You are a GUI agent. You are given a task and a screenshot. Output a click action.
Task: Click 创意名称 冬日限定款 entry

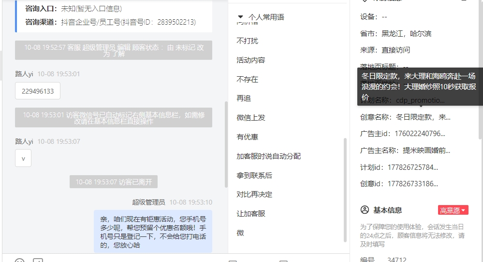(405, 117)
